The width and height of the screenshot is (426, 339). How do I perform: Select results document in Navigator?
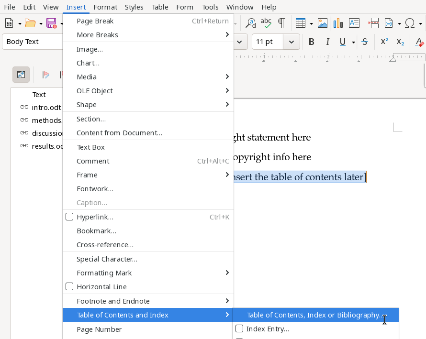47,146
